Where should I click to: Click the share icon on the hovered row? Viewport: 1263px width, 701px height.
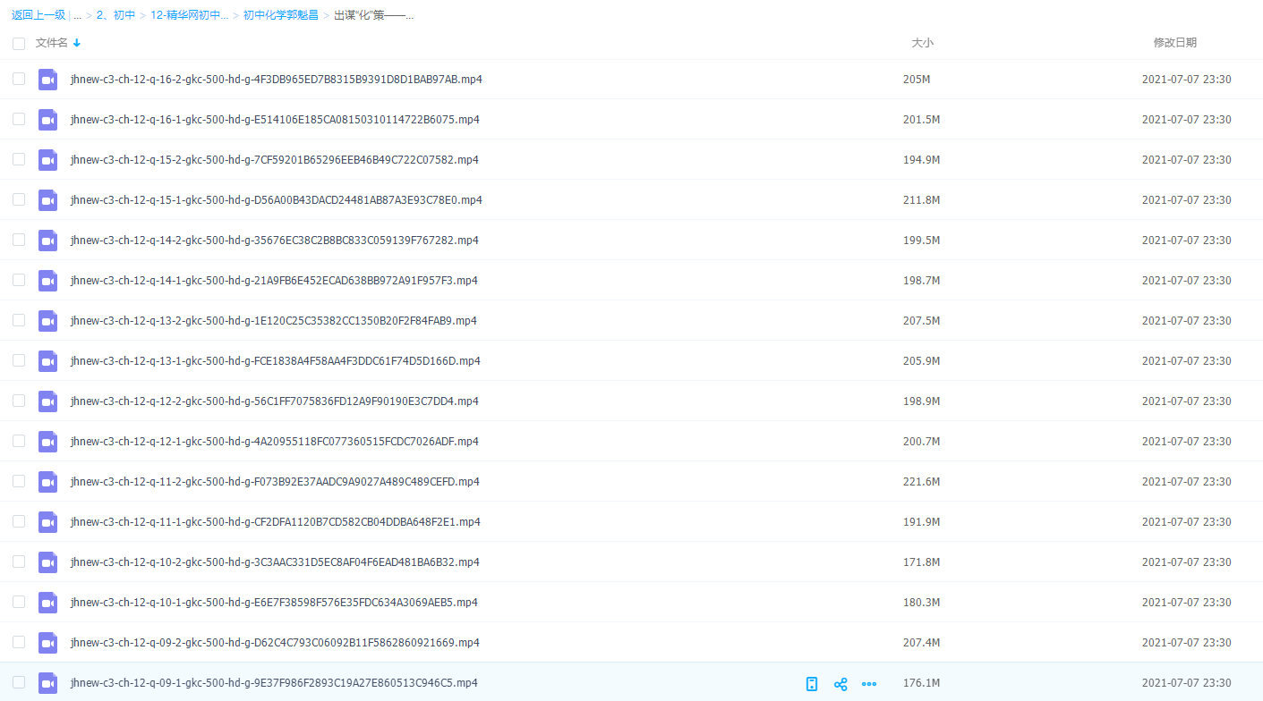841,684
